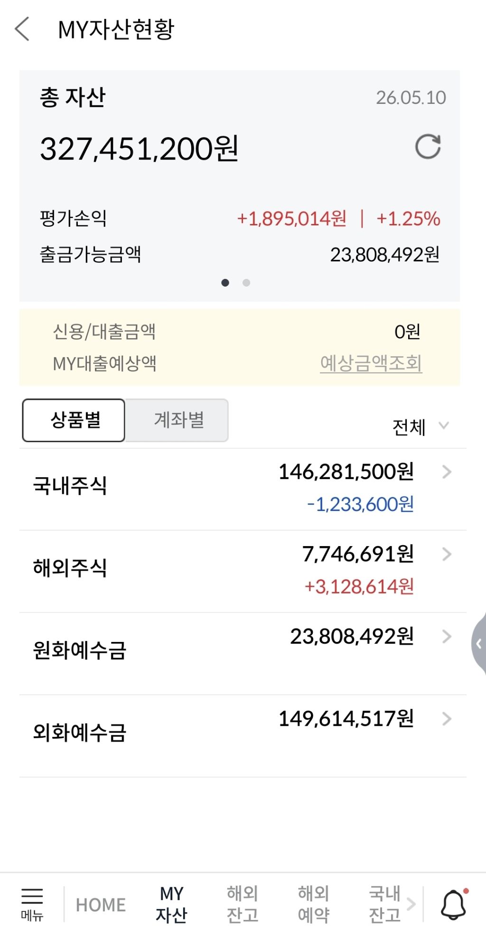Expand 외화예수금 row chevron
This screenshot has height=937, width=486.
[x=447, y=719]
